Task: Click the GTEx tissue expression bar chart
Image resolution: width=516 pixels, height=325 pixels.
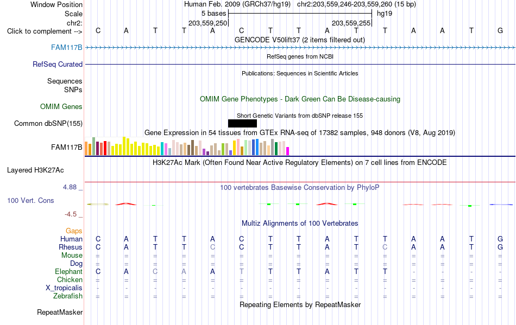Action: tap(187, 146)
